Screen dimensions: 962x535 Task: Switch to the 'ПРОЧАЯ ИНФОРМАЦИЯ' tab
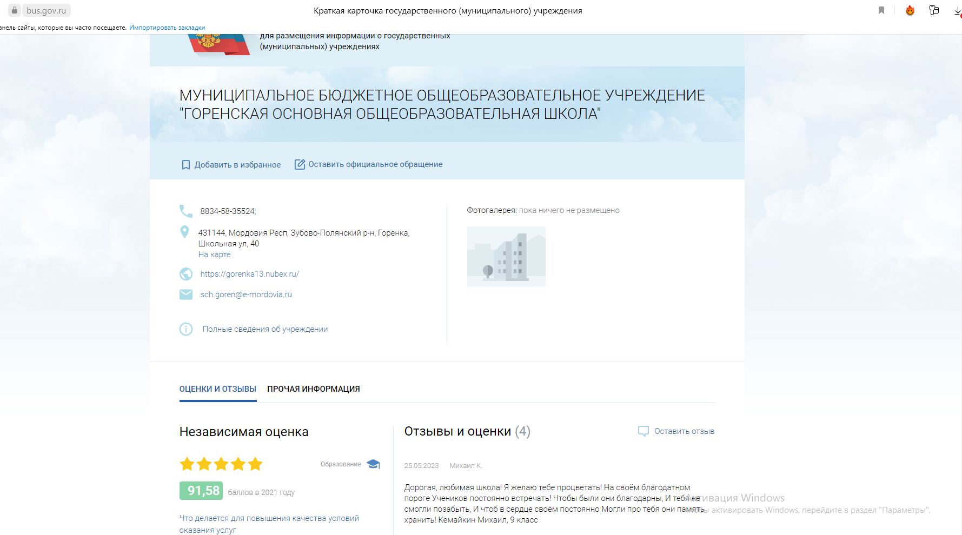pyautogui.click(x=313, y=389)
